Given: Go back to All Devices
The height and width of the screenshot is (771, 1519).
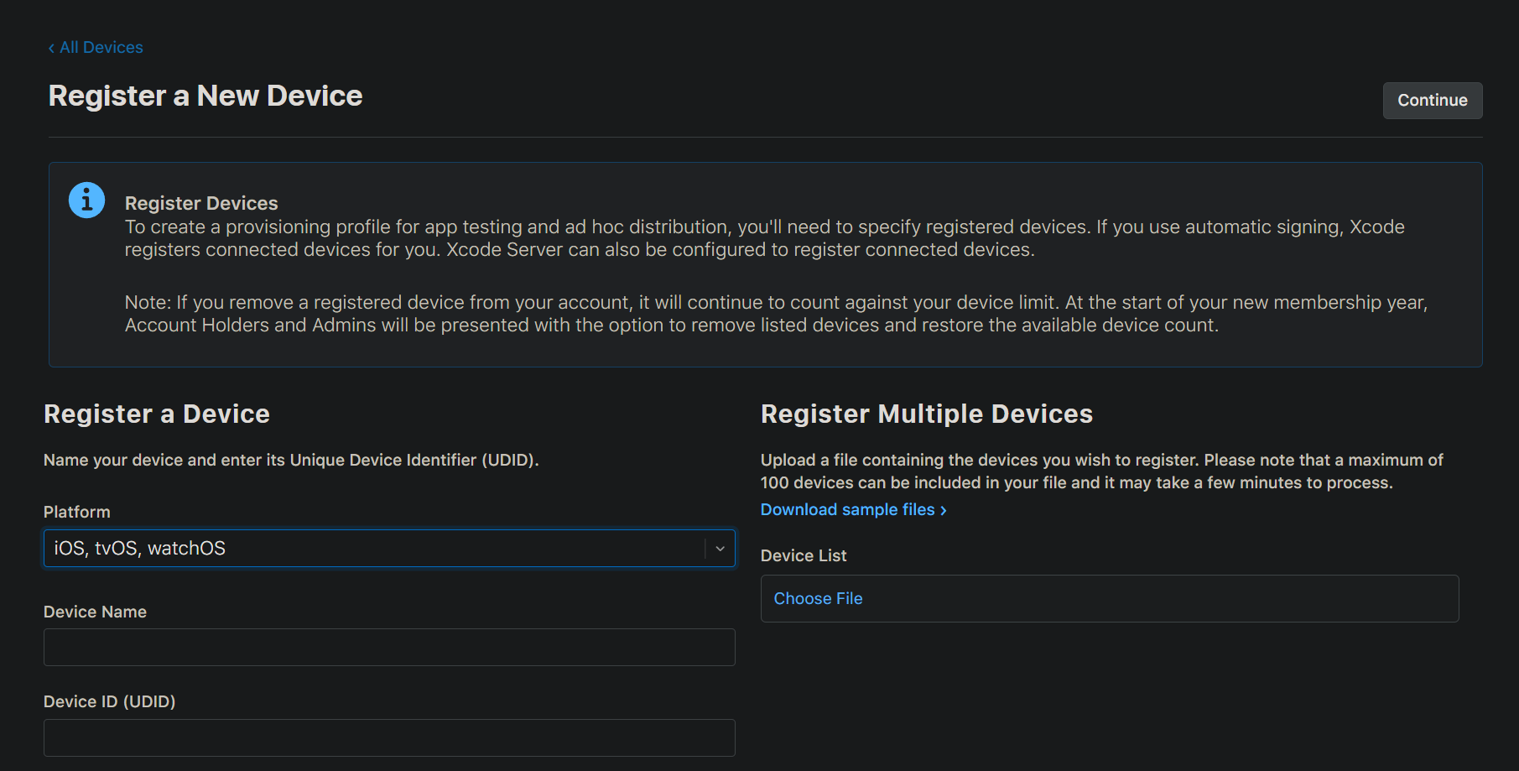Looking at the screenshot, I should pos(96,48).
